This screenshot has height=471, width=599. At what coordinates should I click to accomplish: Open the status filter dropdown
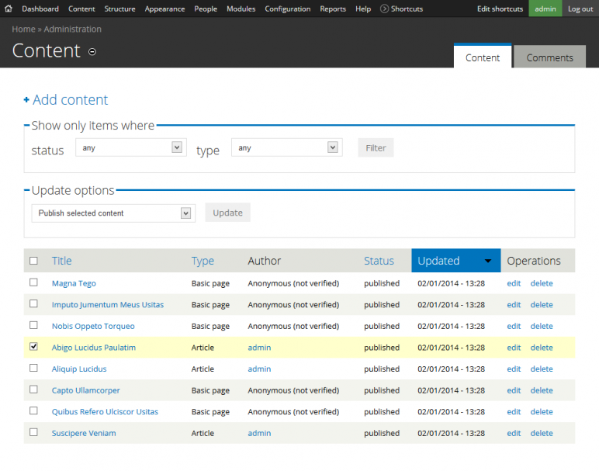pos(130,147)
